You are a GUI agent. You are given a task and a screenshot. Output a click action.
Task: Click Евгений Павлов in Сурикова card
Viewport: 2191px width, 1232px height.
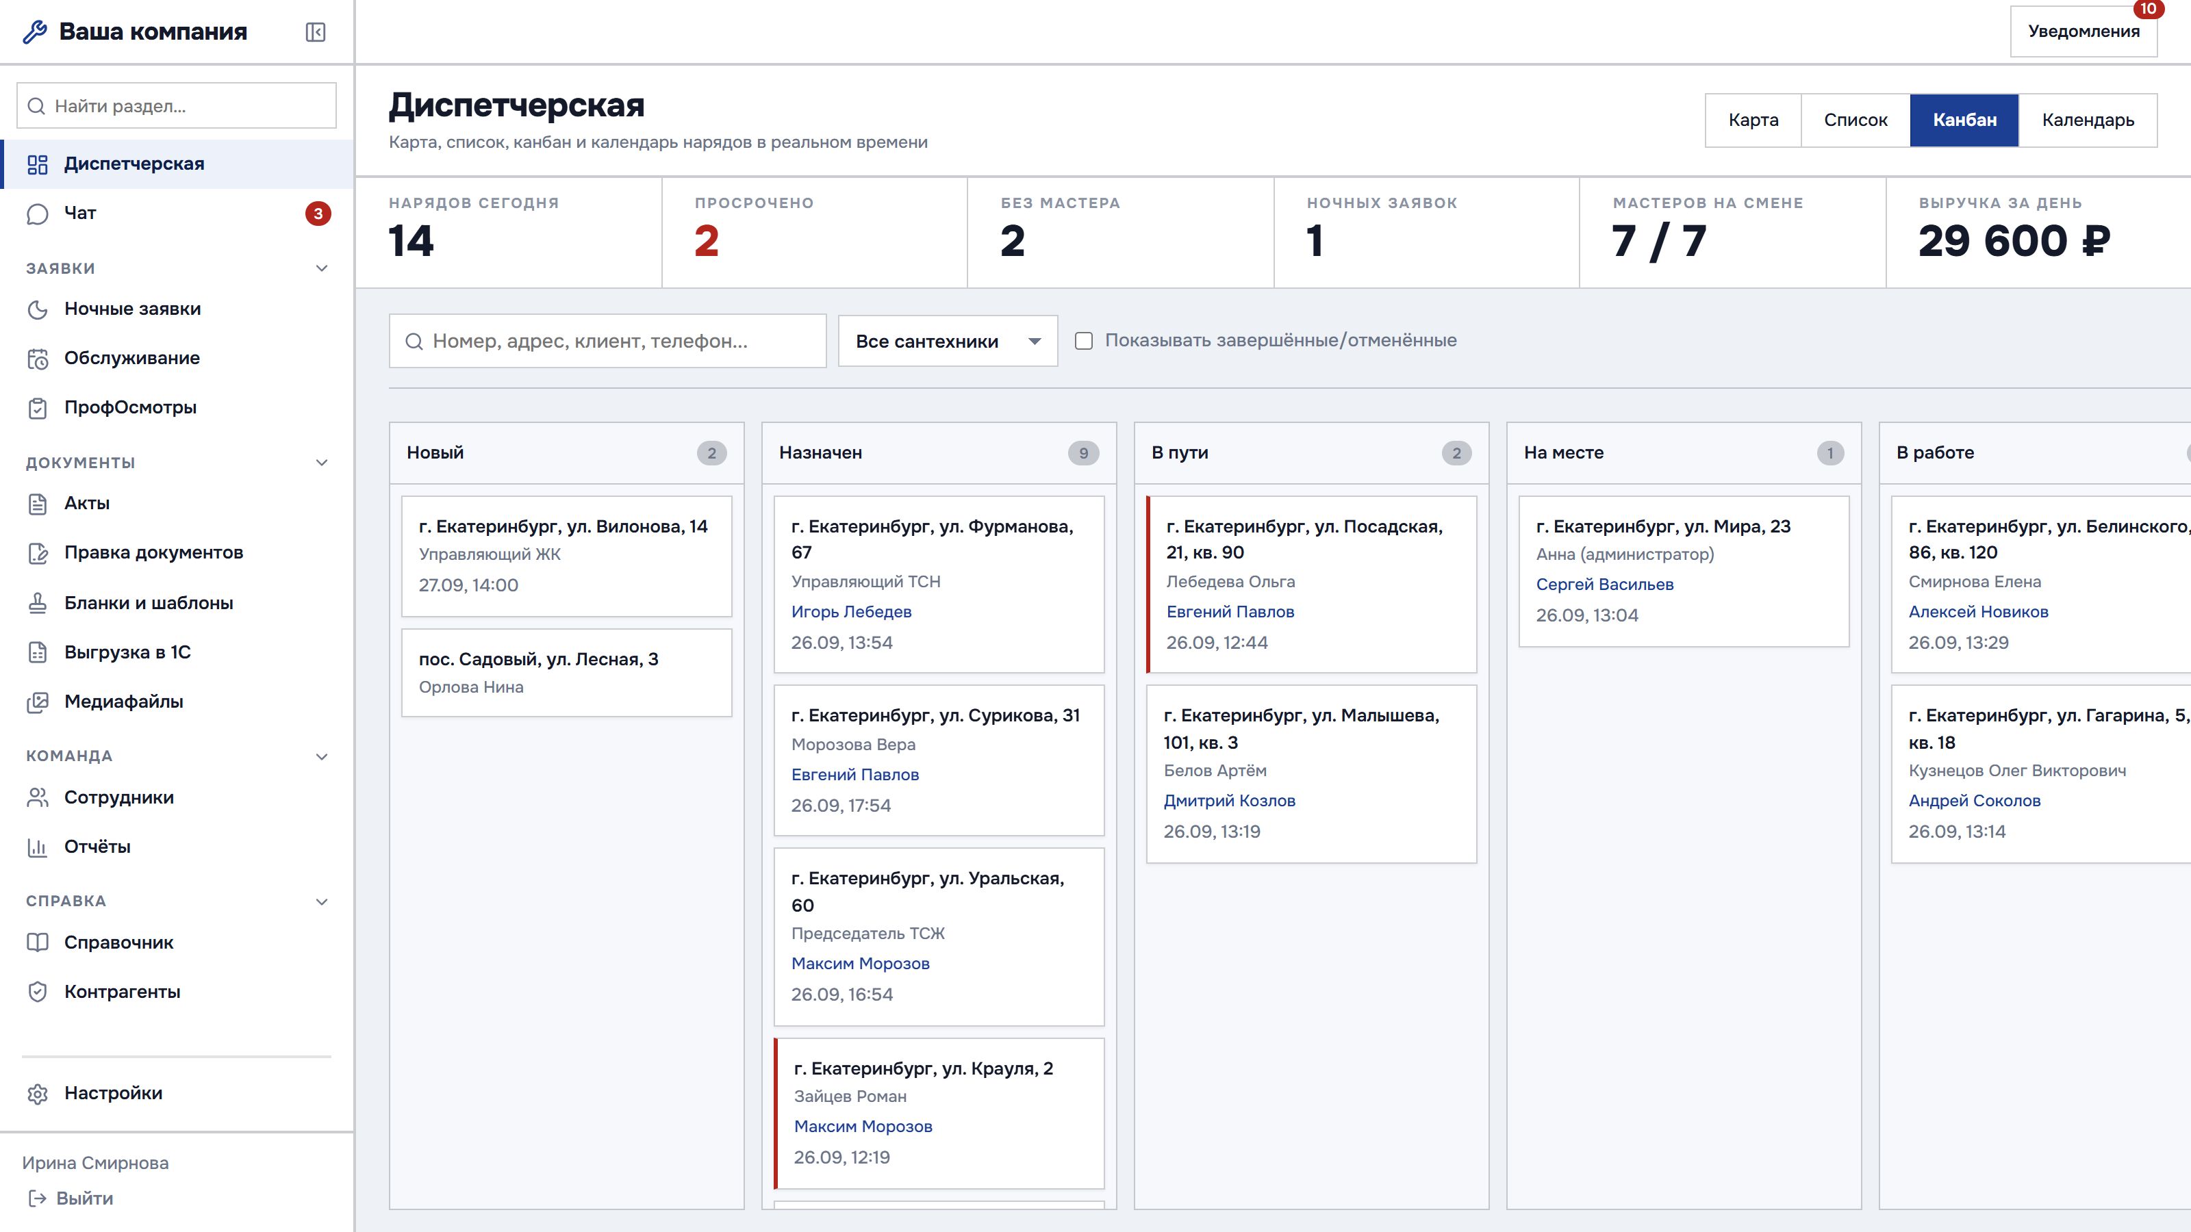[854, 775]
